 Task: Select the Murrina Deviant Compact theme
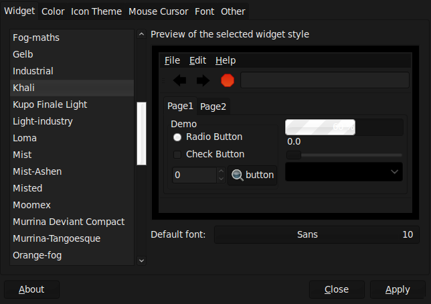[68, 222]
